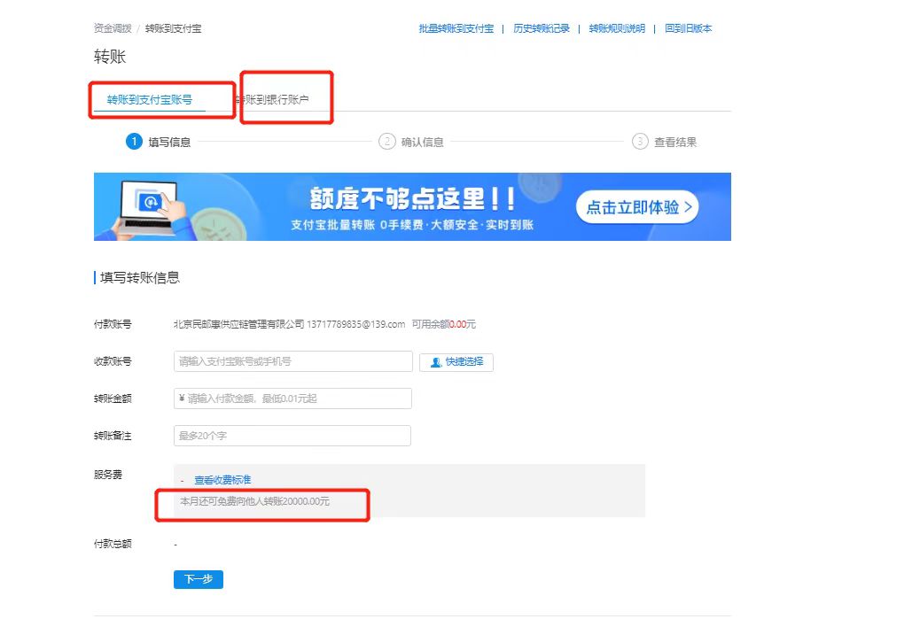Click step 3 circle 查看结果
912x619 pixels.
(640, 141)
